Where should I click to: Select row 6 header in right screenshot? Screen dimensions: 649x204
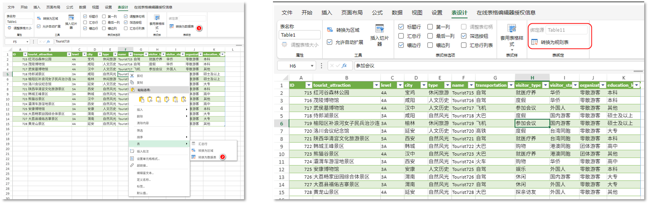coord(281,124)
